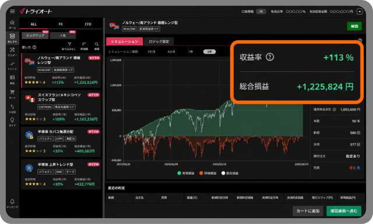The image size is (373, 224).
Task: Switch to the ロジック設定 tab
Action: (159, 41)
